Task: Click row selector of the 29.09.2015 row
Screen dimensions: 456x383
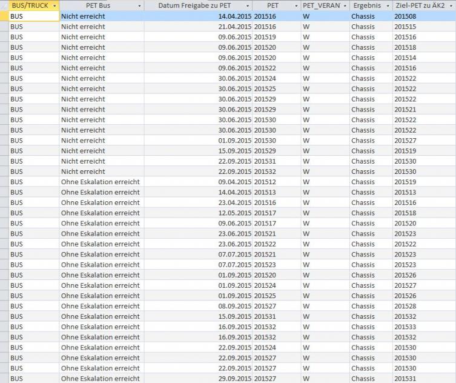Action: pyautogui.click(x=4, y=378)
